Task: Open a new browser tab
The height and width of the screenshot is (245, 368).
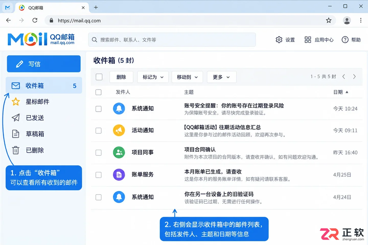Action: click(x=96, y=7)
